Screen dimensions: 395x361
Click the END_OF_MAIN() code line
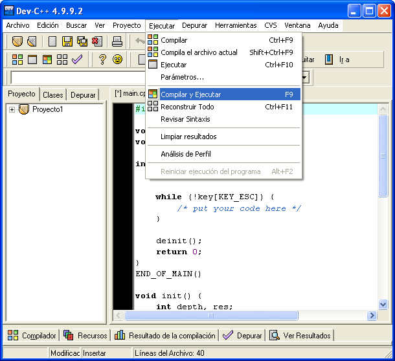coord(168,274)
